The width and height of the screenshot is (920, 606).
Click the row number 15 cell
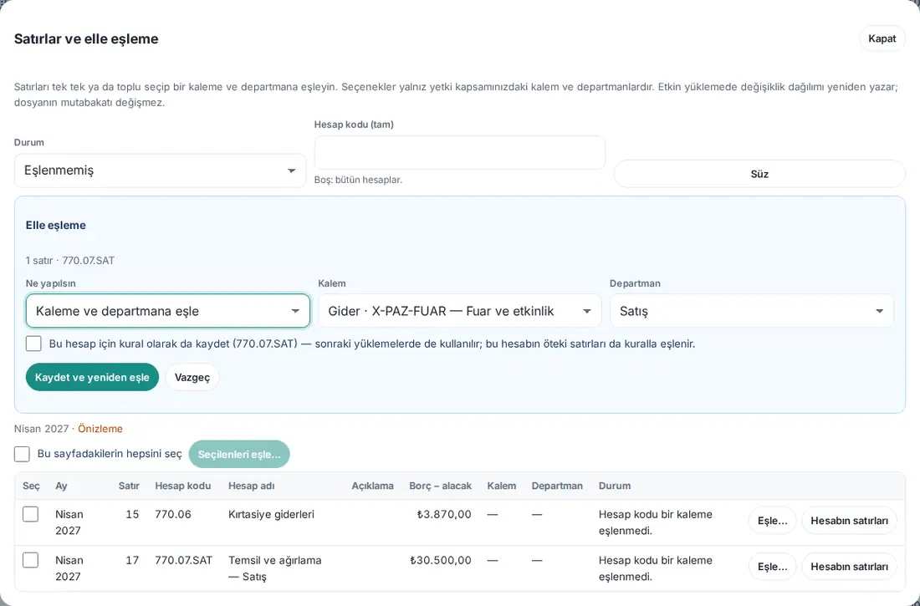[132, 515]
